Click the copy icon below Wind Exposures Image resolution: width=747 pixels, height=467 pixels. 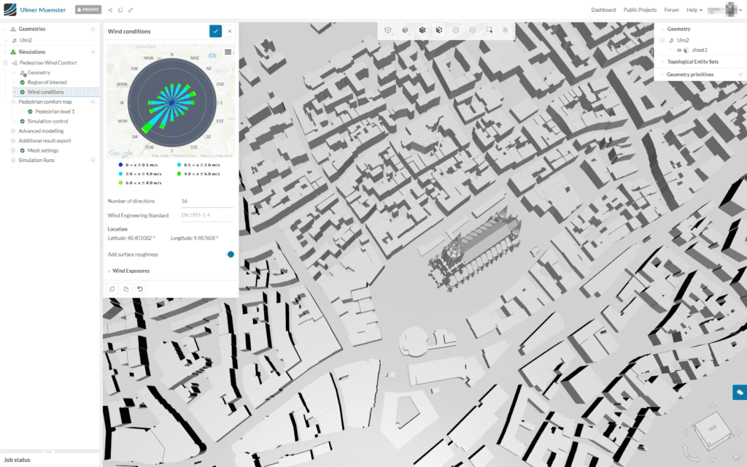pyautogui.click(x=111, y=289)
